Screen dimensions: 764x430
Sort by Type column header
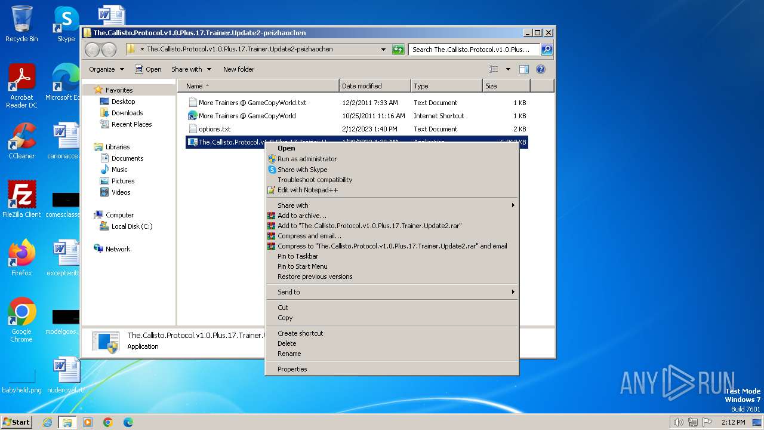(x=446, y=86)
